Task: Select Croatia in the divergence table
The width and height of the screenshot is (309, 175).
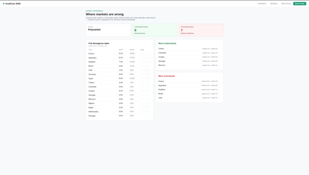Action: (120, 91)
